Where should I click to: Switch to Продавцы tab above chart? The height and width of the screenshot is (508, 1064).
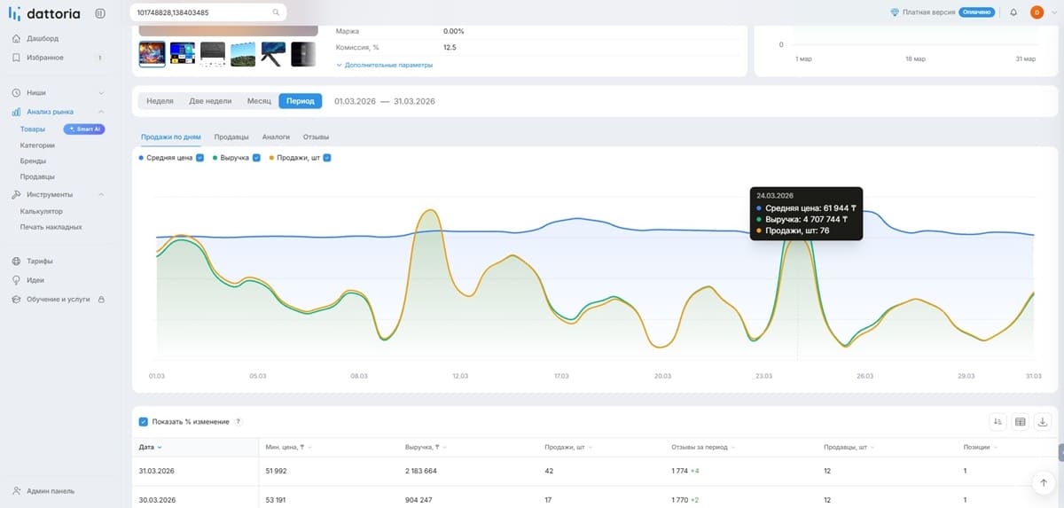pyautogui.click(x=231, y=137)
